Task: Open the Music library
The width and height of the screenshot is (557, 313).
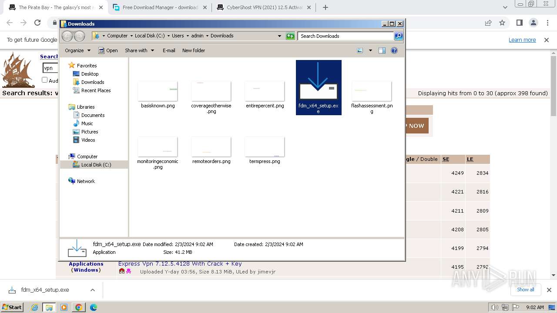Action: pos(87,123)
